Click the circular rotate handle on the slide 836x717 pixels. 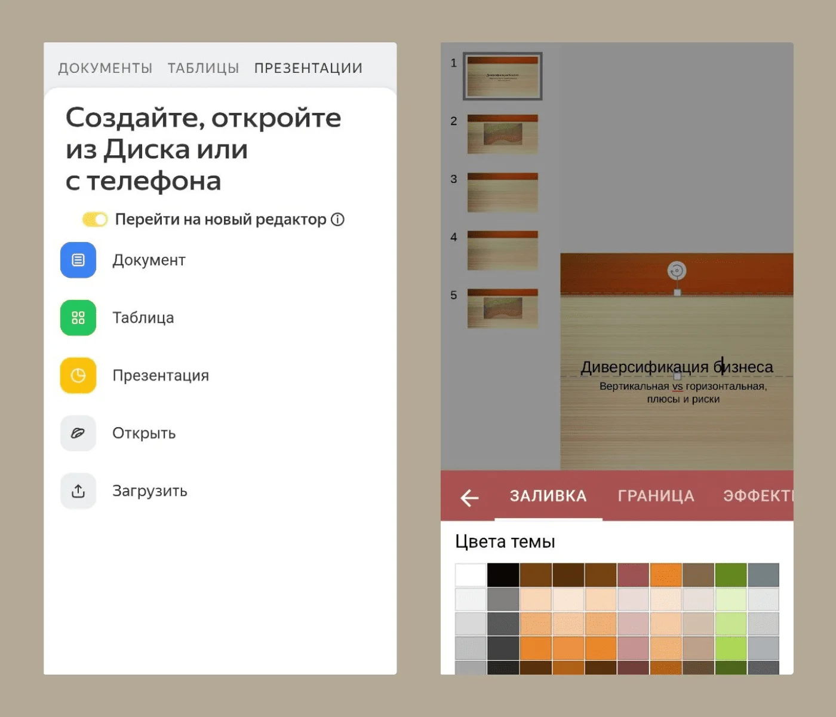677,271
